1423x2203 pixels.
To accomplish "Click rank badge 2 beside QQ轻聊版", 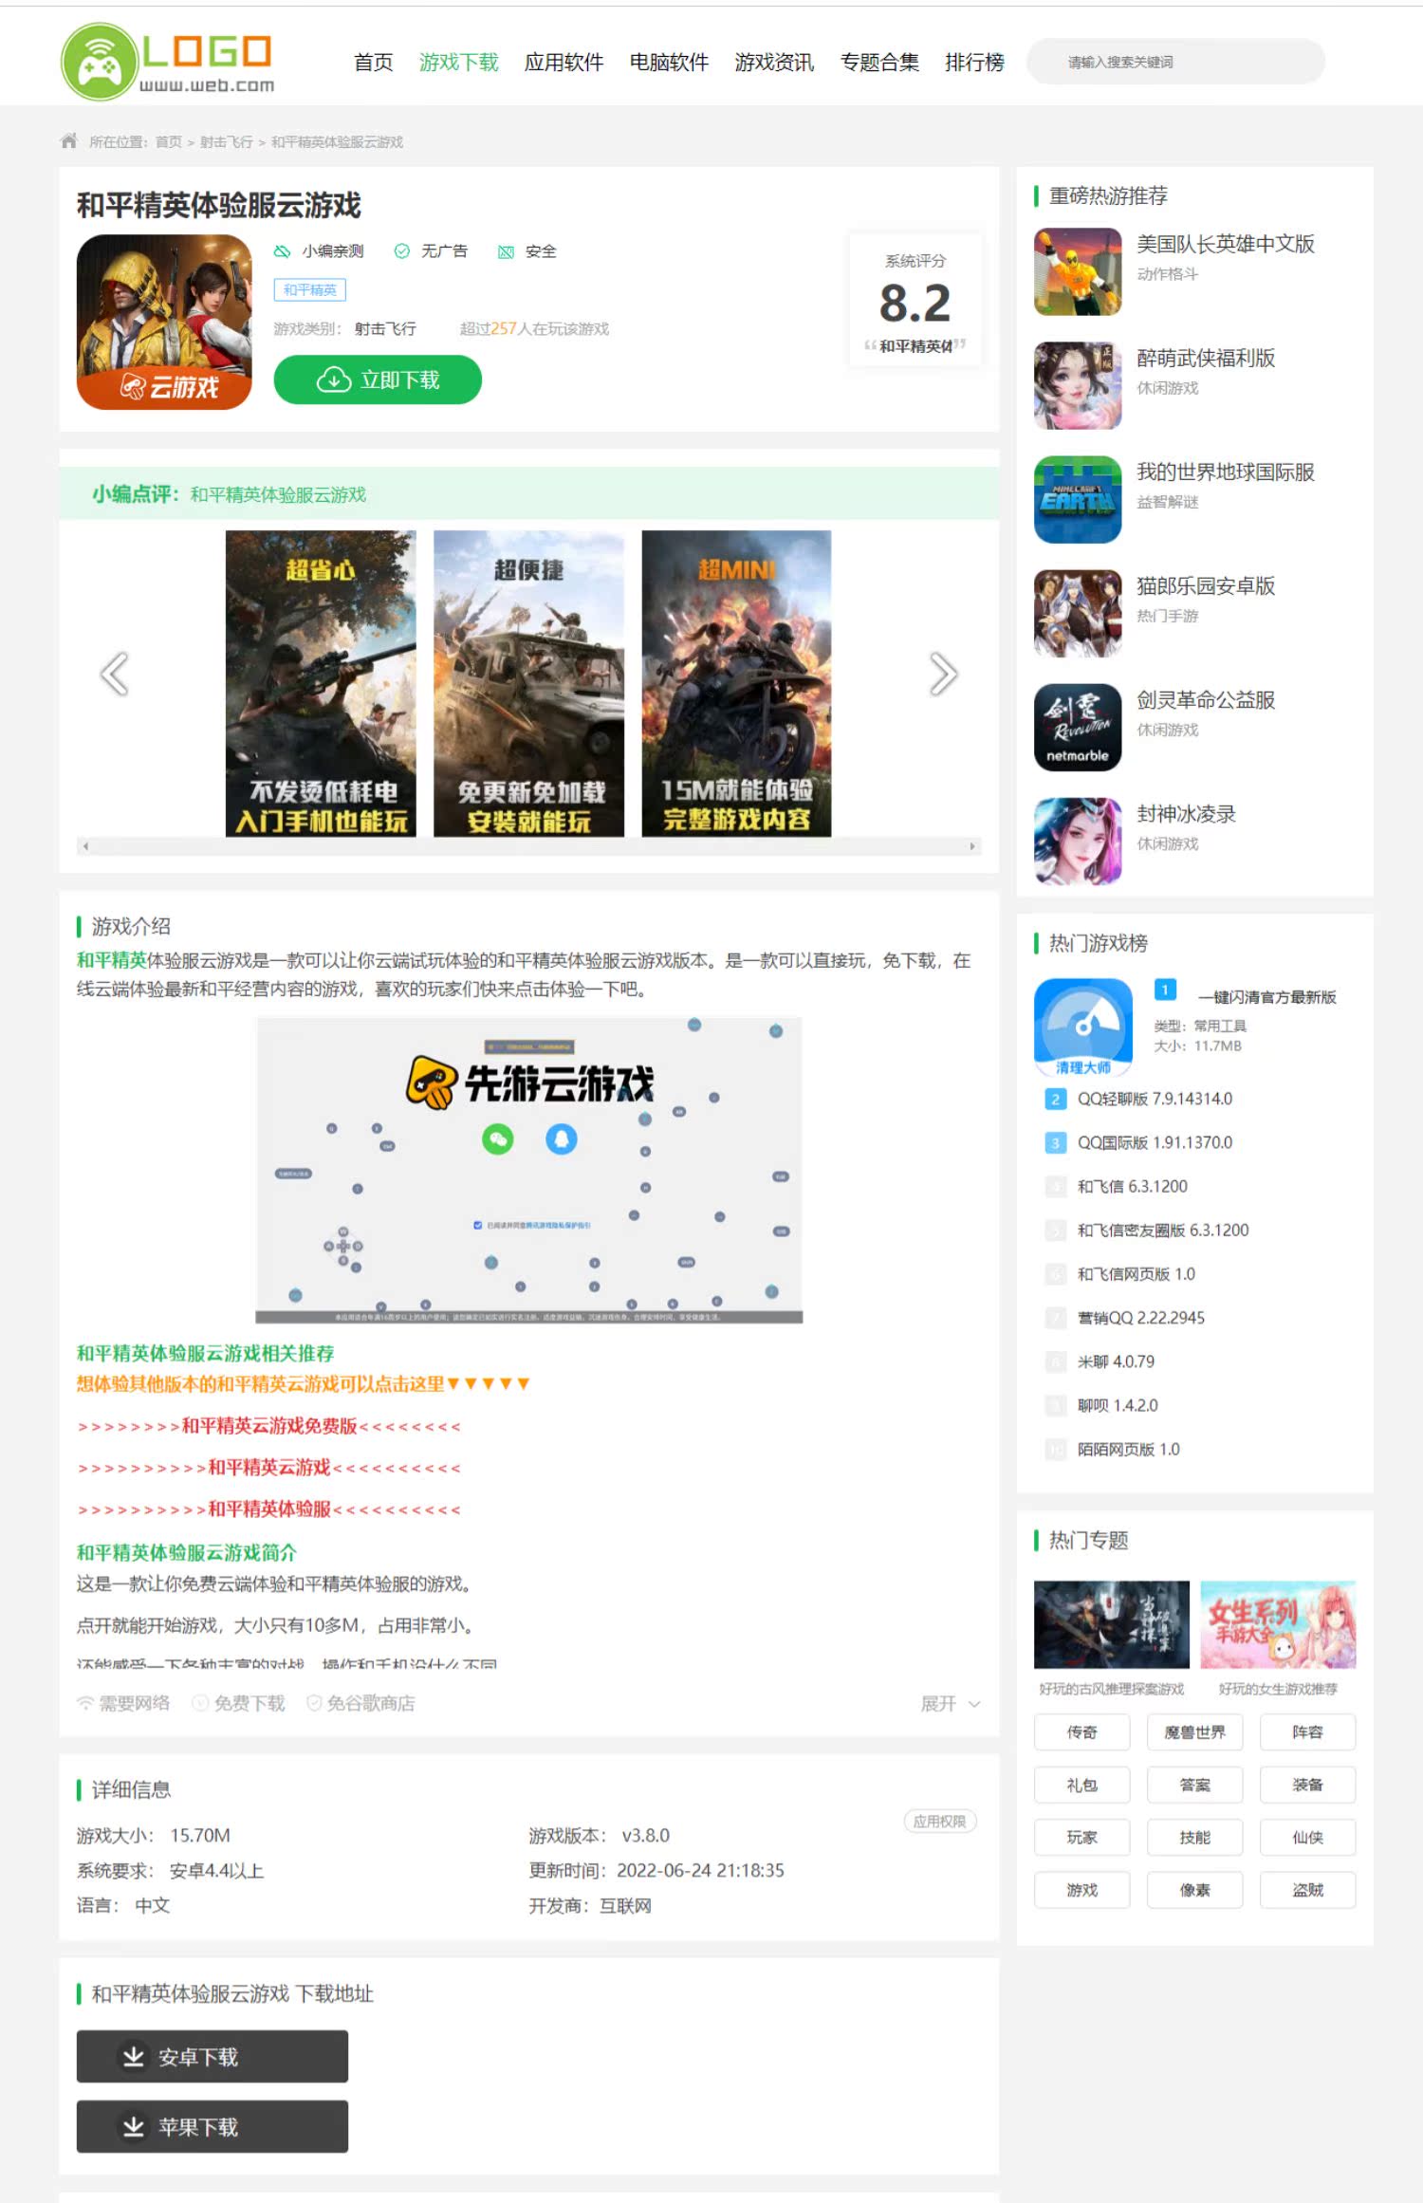I will pos(1055,1099).
